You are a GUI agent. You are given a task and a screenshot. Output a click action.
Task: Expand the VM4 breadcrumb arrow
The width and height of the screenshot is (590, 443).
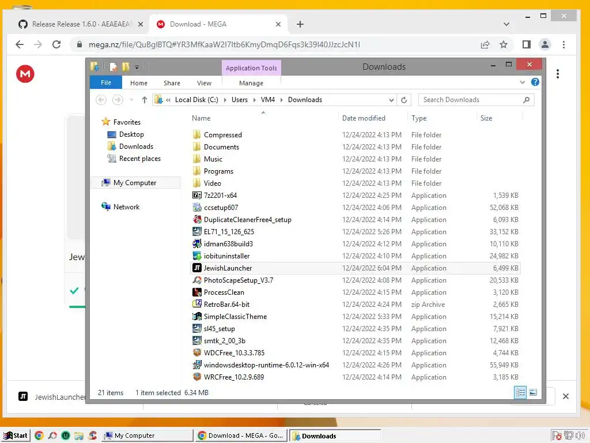coord(281,100)
